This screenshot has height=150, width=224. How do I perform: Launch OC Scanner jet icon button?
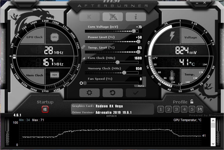click(x=112, y=17)
